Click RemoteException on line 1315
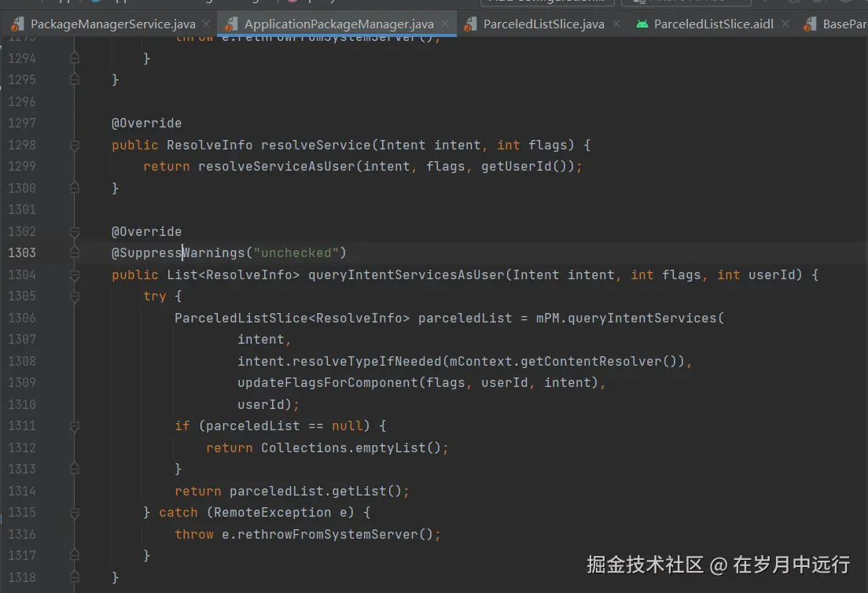This screenshot has height=593, width=868. coord(272,513)
